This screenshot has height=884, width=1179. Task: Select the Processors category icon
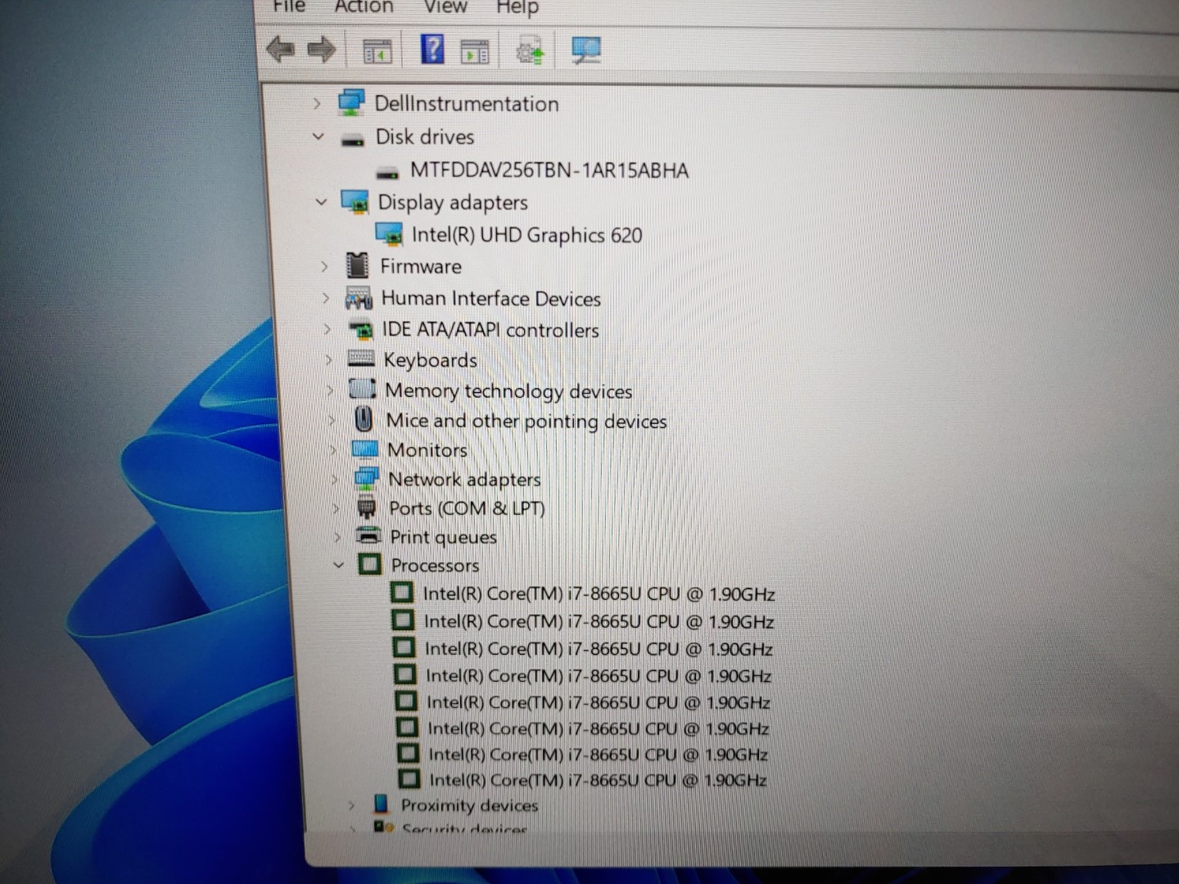point(370,564)
